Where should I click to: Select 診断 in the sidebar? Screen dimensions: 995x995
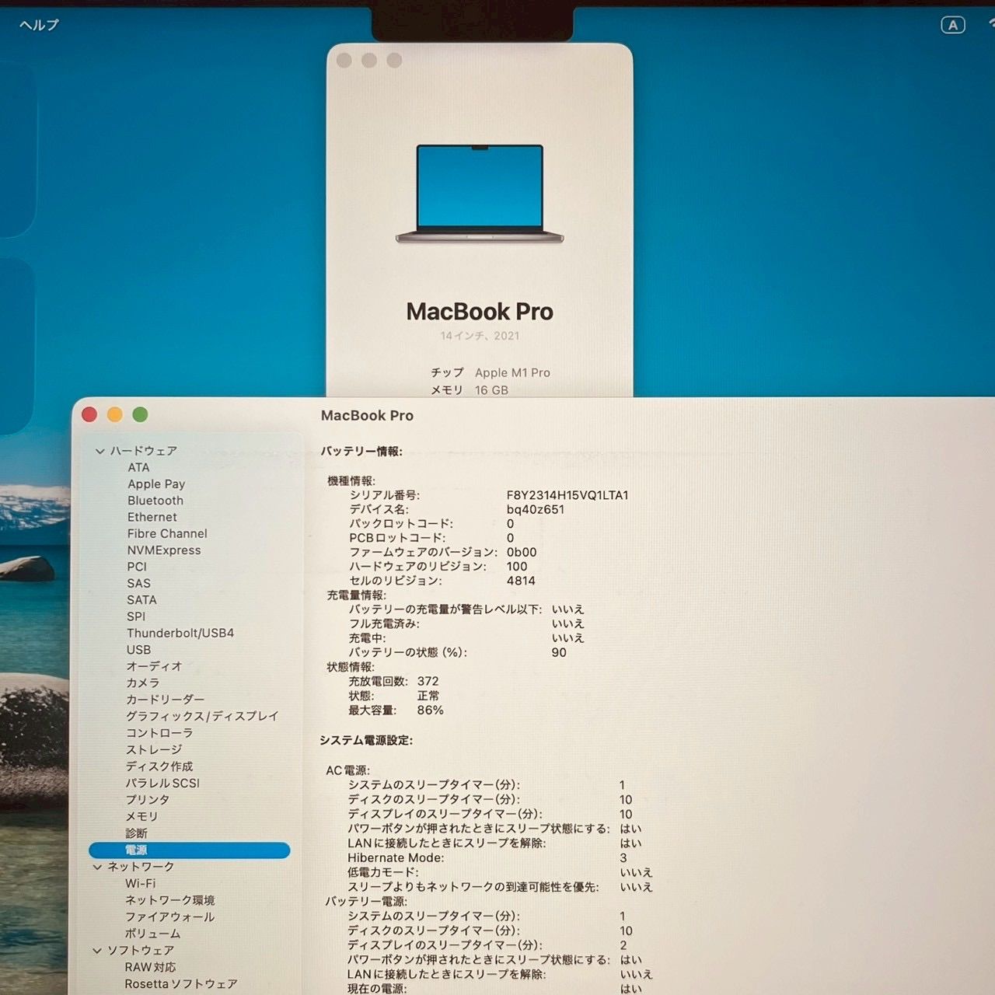pyautogui.click(x=137, y=833)
